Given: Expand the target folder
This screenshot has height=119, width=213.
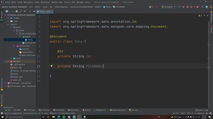Looking at the screenshot, I should (8, 61).
